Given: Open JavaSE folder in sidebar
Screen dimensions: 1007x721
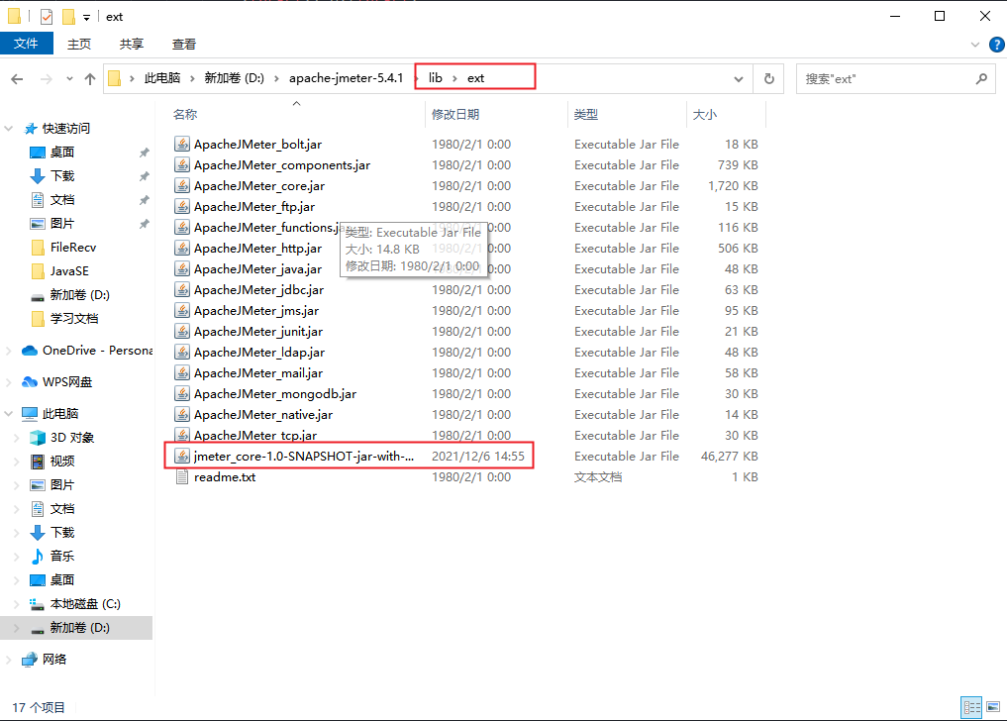Looking at the screenshot, I should pos(69,271).
